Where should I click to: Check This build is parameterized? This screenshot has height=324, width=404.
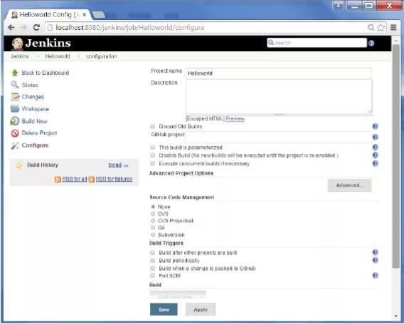pyautogui.click(x=152, y=147)
